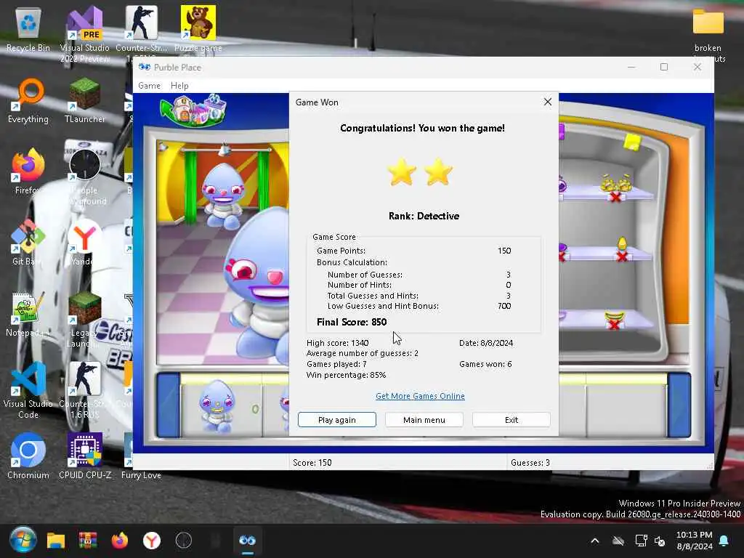Screen dimensions: 744x558
Task: Open the broken shortcuts folder
Action: [x=708, y=35]
